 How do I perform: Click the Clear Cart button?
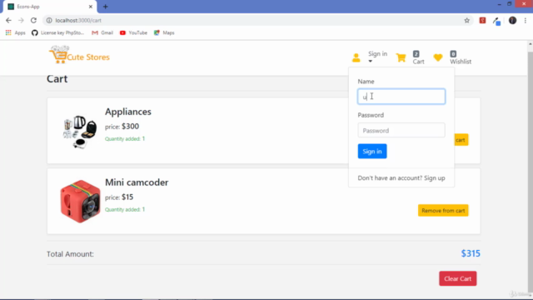457,278
